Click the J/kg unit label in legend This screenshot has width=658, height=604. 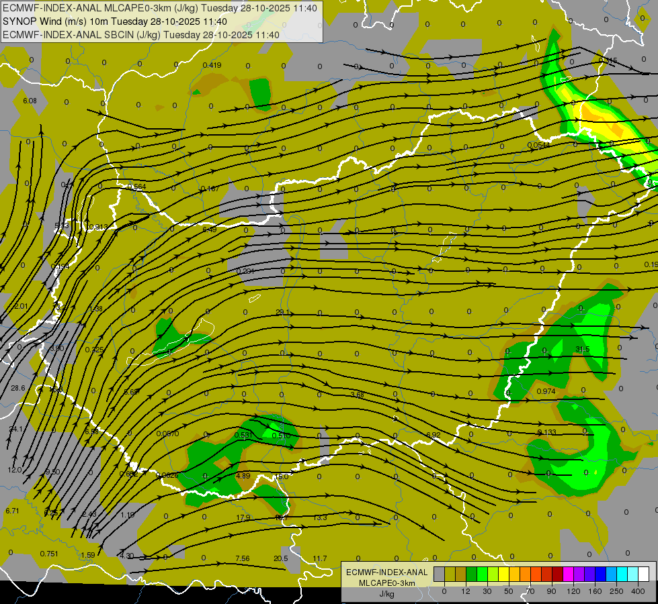tap(386, 594)
